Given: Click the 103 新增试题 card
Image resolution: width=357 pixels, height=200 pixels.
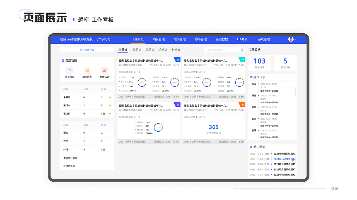Looking at the screenshot, I should (260, 63).
